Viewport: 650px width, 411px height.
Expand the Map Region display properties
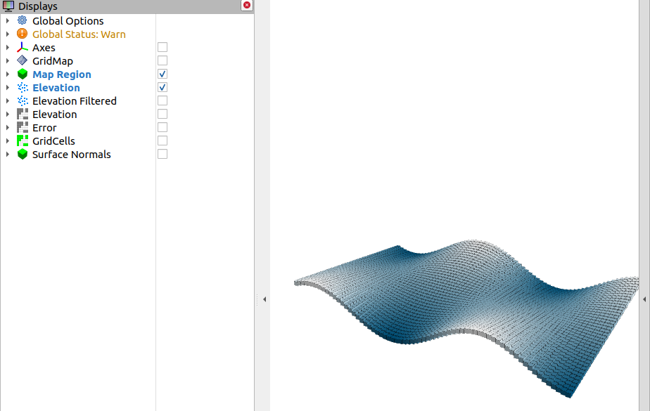[x=7, y=74]
